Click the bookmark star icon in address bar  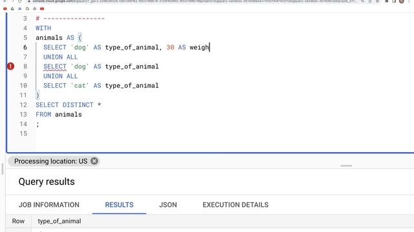pyautogui.click(x=378, y=1)
